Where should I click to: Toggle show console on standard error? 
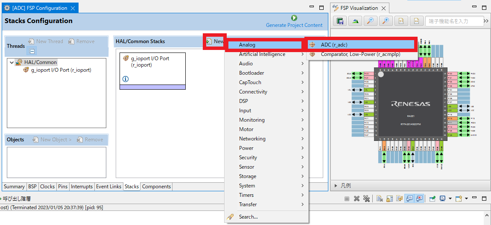click(x=420, y=199)
